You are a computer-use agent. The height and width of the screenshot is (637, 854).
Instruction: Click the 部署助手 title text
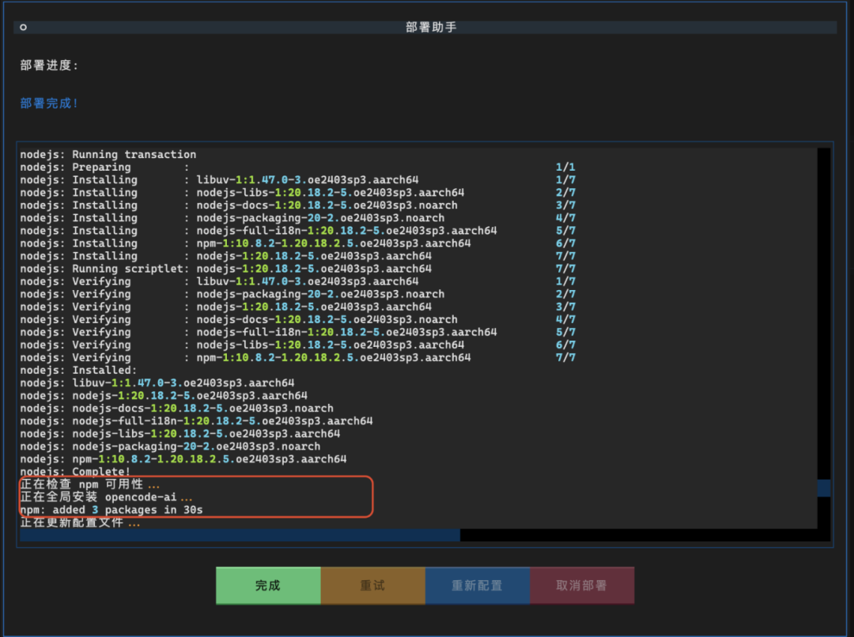431,27
